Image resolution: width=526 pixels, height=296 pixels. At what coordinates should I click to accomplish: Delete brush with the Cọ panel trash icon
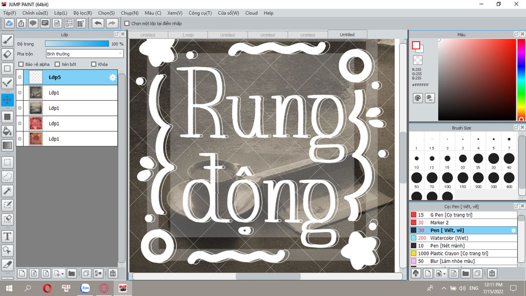pos(492,273)
